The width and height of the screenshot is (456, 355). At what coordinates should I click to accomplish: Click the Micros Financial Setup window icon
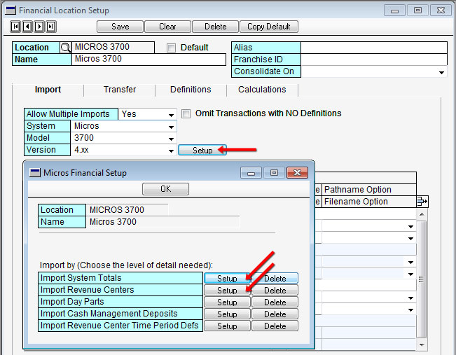(x=35, y=173)
